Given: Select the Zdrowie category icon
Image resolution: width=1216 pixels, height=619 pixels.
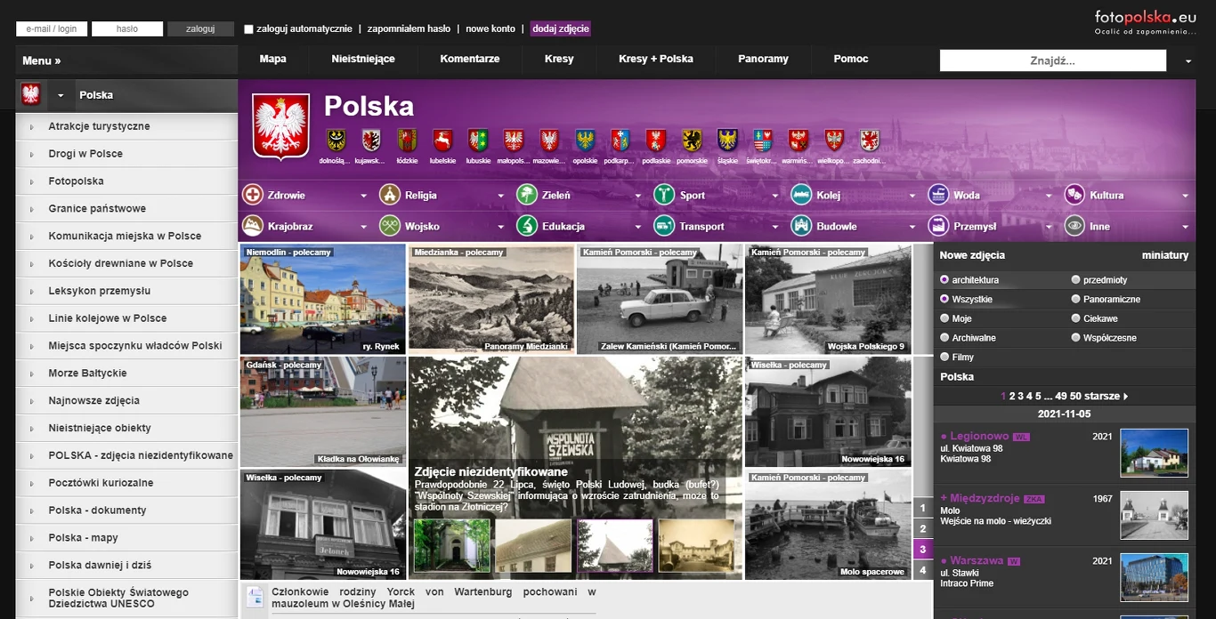Looking at the screenshot, I should click(254, 194).
